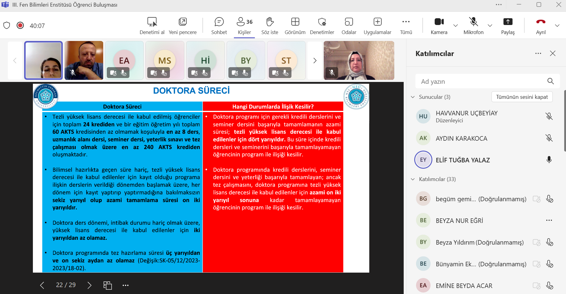566x294 pixels.
Task: Open the Kişiler participants tab
Action: tap(244, 26)
